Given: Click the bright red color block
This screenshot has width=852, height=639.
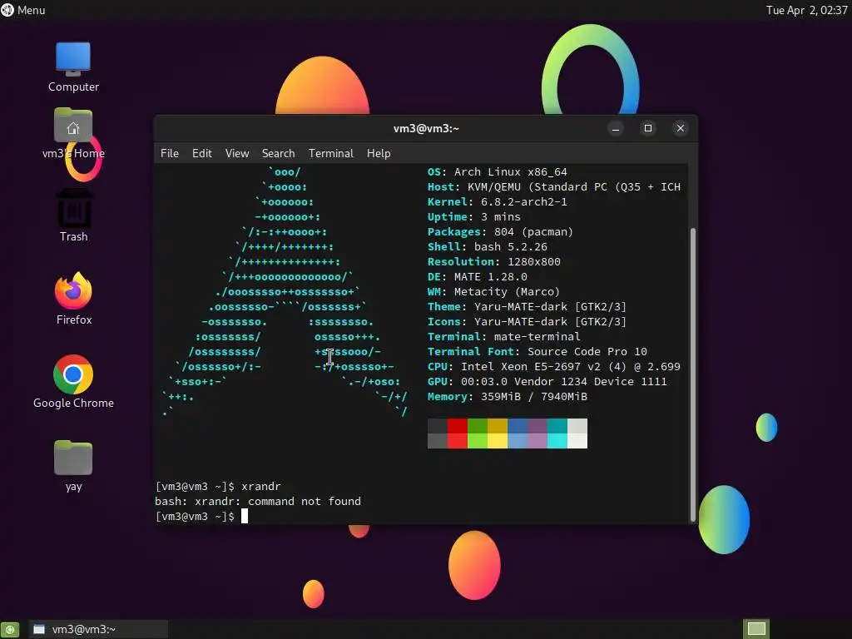Looking at the screenshot, I should tap(458, 441).
